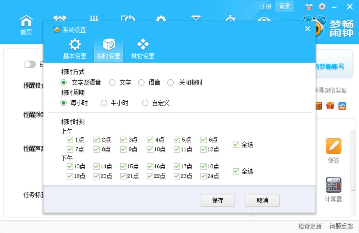Click the 取消 cancel button

click(x=263, y=200)
